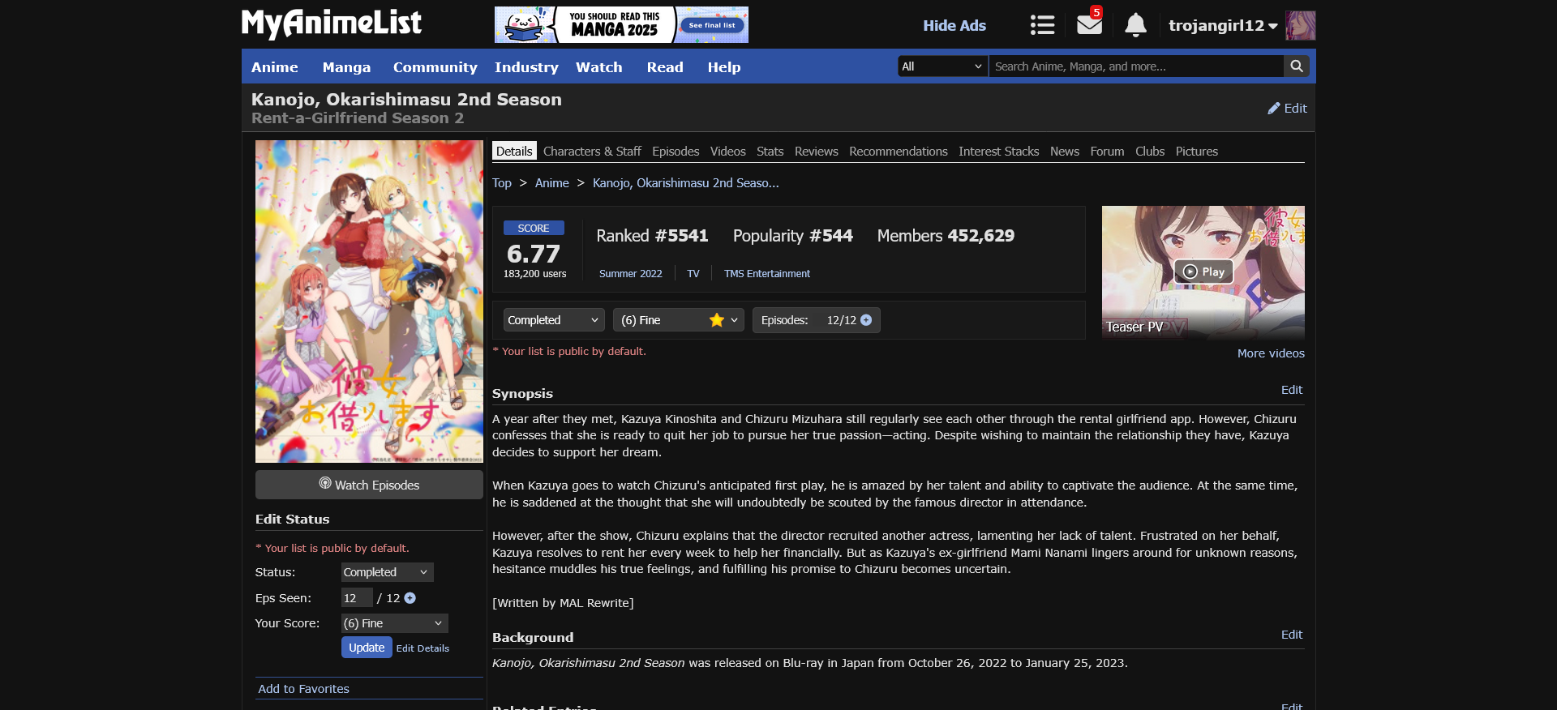Switch to Recommendations tab
Viewport: 1557px width, 710px height.
coord(898,152)
